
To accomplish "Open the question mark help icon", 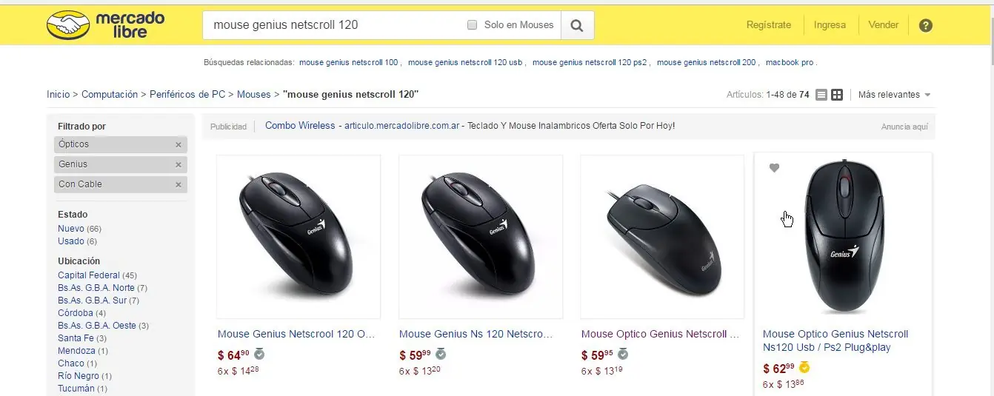I will click(925, 25).
